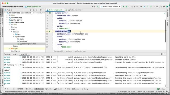
Task: Open the Event Log
Action: click(161, 89)
